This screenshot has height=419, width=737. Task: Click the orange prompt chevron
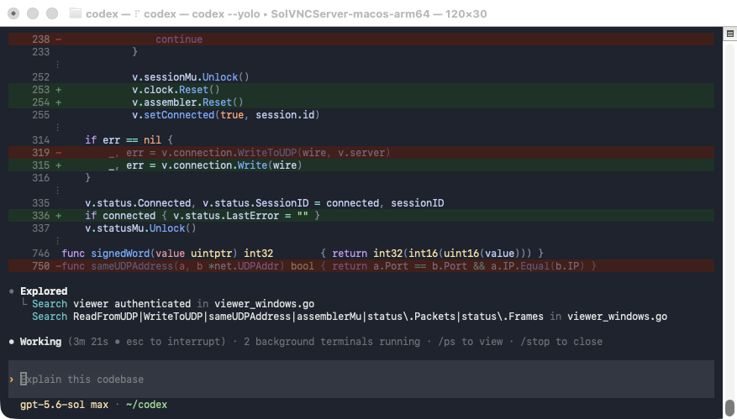pyautogui.click(x=11, y=379)
